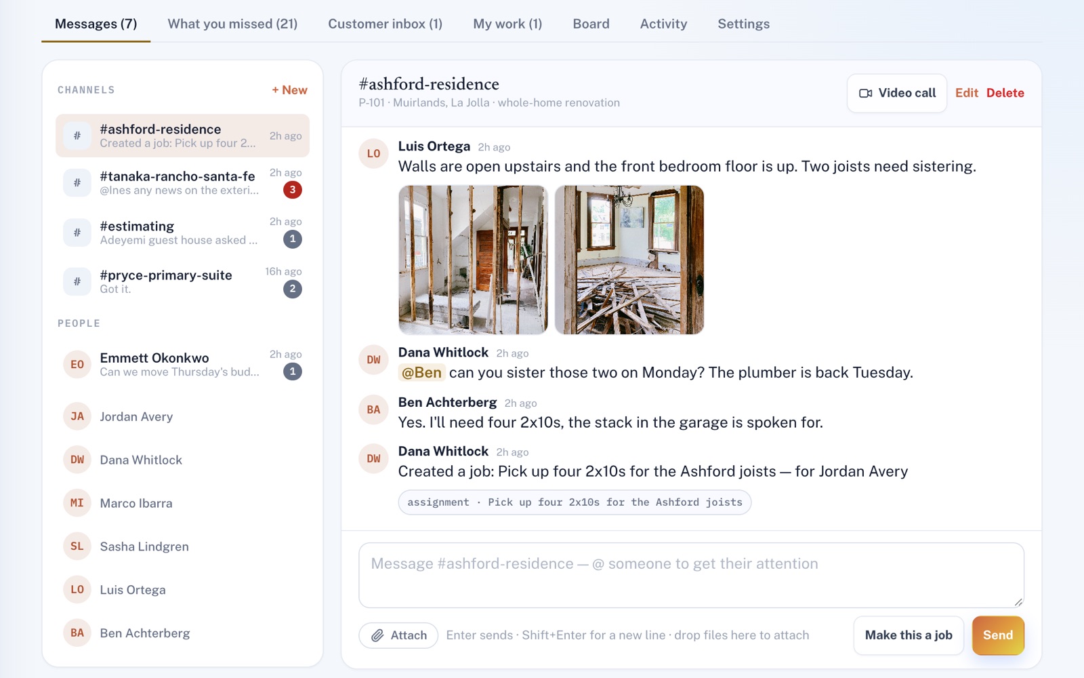Click Jordan Avery's JA avatar

pos(77,416)
